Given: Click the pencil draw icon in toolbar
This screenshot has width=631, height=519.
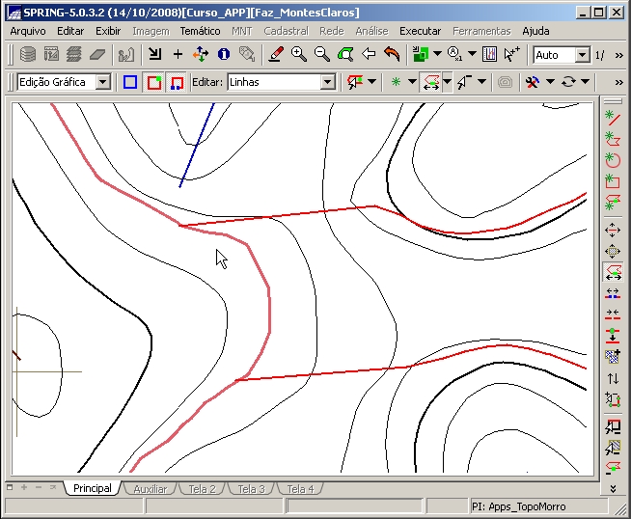Looking at the screenshot, I should tap(276, 55).
